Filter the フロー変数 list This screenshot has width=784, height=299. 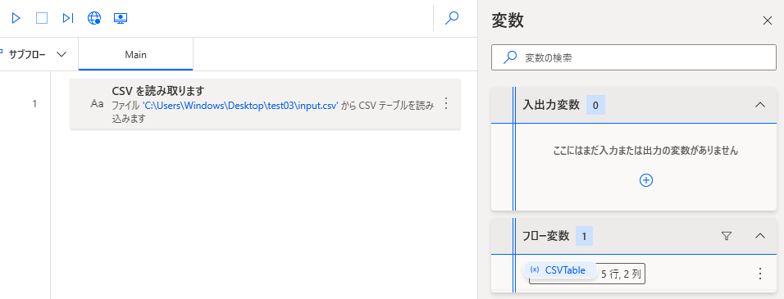727,236
